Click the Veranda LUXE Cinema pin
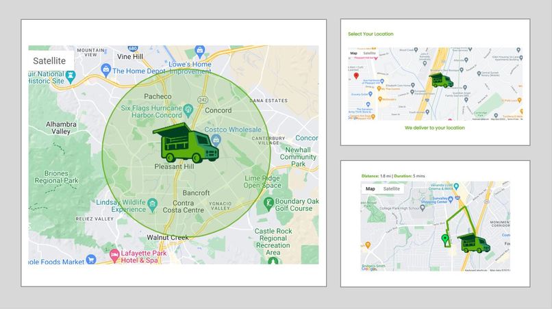Screen dimensions: 552x309 [456, 186]
